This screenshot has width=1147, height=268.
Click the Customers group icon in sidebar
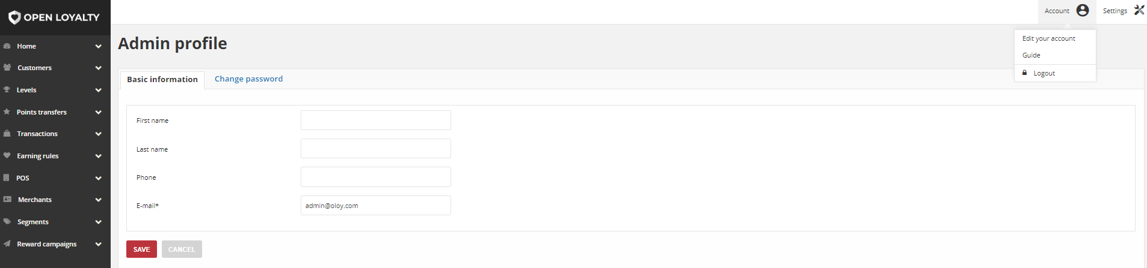(7, 68)
